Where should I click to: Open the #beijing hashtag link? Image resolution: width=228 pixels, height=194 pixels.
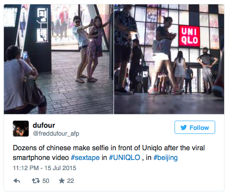coord(165,158)
